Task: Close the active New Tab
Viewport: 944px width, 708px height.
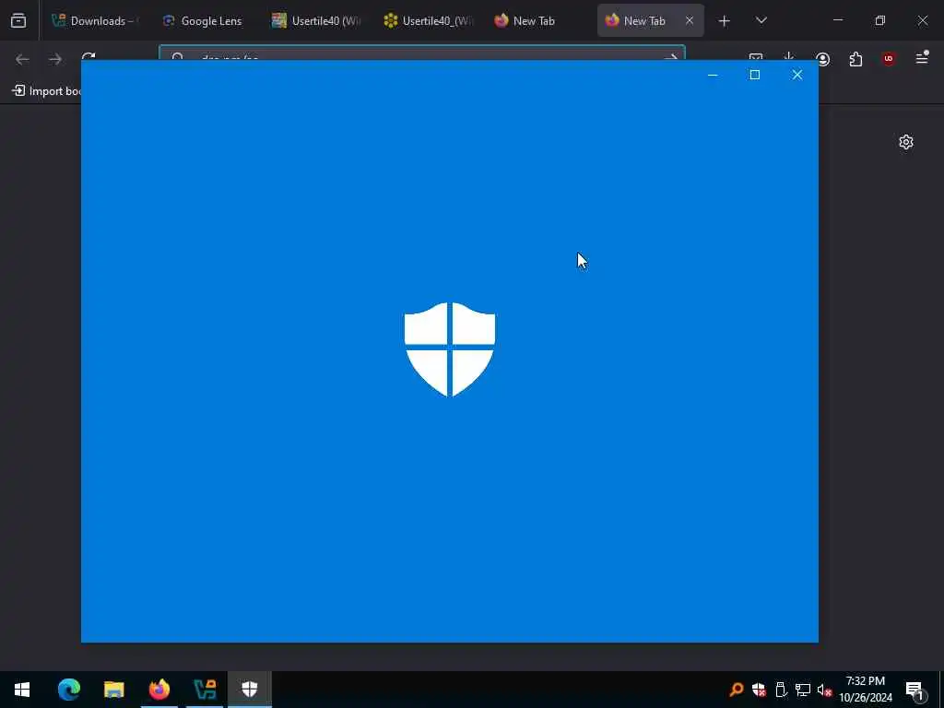Action: [690, 20]
